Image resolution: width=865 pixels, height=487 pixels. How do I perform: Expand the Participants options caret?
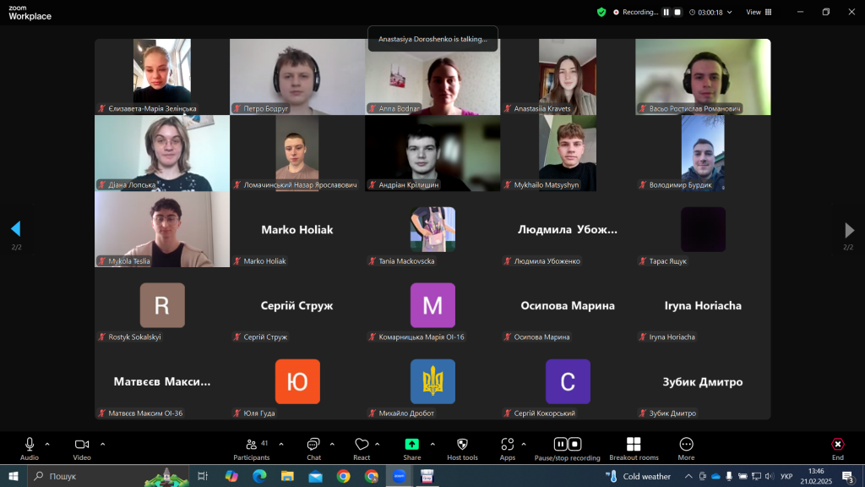(281, 443)
